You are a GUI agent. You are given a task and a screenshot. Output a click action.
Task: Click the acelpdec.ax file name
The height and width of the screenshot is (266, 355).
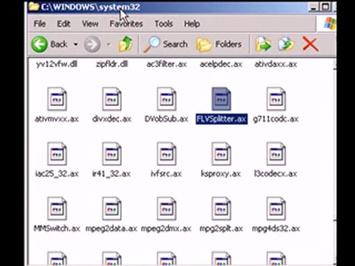[221, 64]
